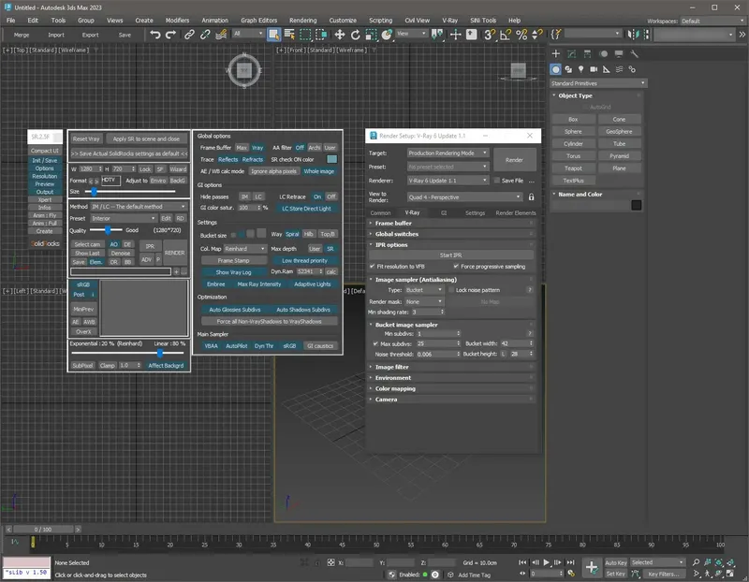Open the Create tab in command panel
The width and height of the screenshot is (749, 582).
click(556, 54)
